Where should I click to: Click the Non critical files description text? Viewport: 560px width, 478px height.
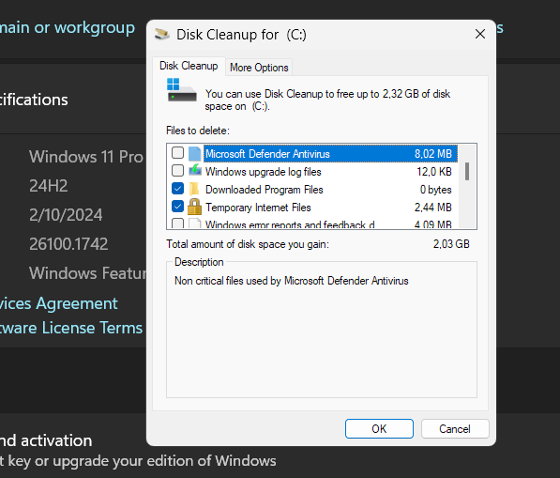point(291,281)
